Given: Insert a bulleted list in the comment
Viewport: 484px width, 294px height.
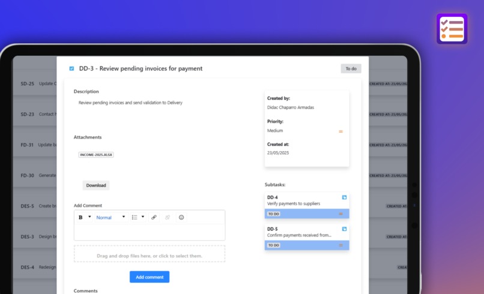Looking at the screenshot, I should [135, 217].
